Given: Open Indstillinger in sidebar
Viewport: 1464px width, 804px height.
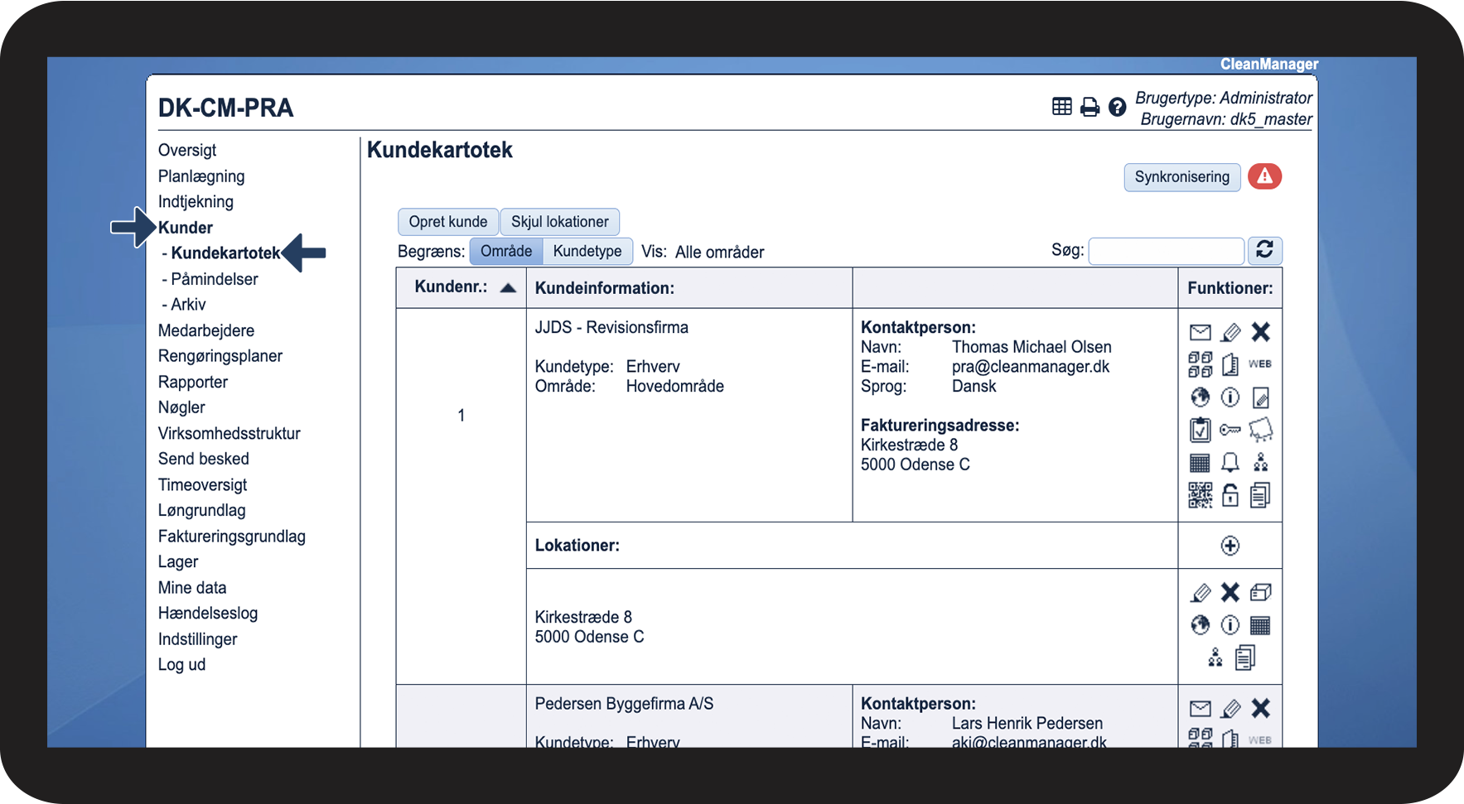Looking at the screenshot, I should (198, 639).
